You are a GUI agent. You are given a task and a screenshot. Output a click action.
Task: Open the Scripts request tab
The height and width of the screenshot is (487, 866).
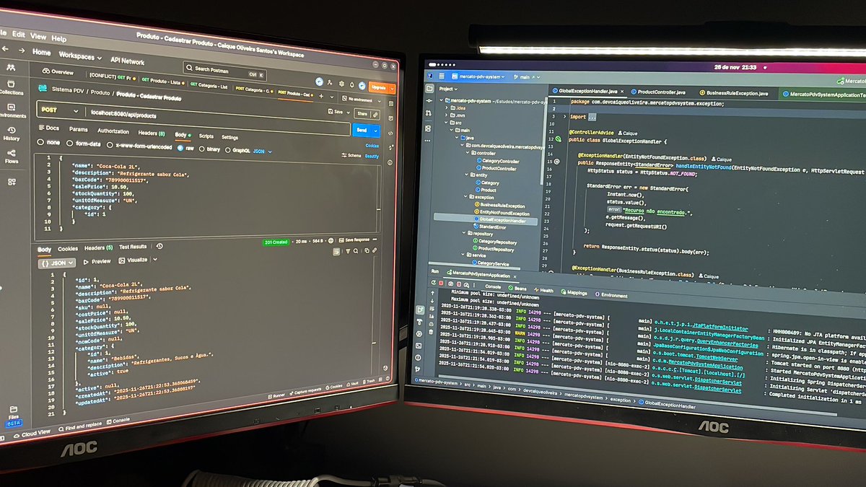206,136
